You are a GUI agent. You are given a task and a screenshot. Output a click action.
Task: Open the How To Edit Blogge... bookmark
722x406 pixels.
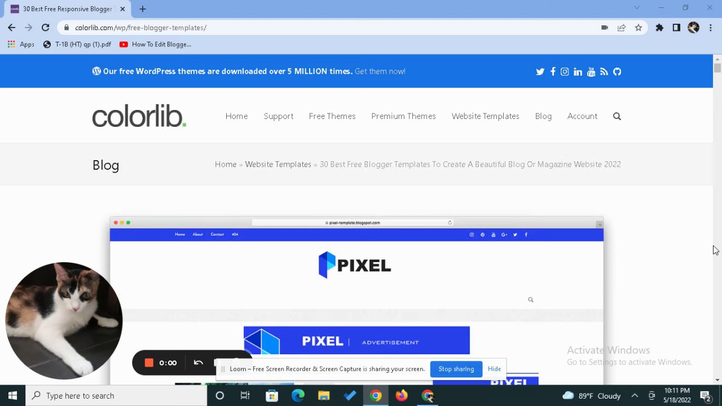coord(155,44)
